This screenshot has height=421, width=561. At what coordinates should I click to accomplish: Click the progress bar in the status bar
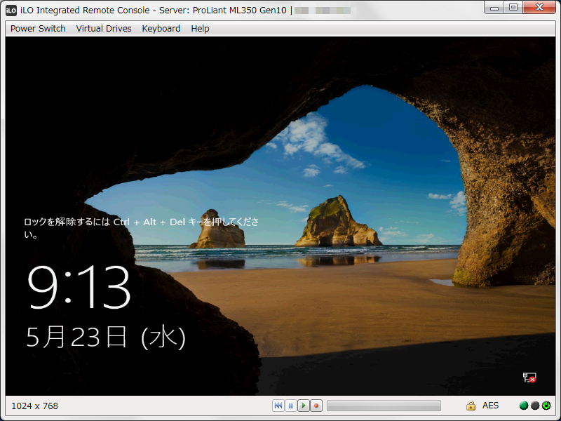[x=384, y=405]
